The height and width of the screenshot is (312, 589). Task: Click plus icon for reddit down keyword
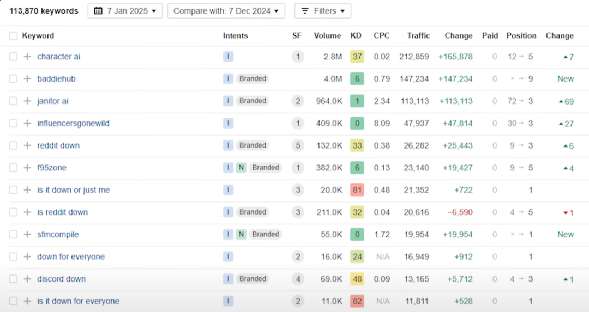click(x=27, y=146)
